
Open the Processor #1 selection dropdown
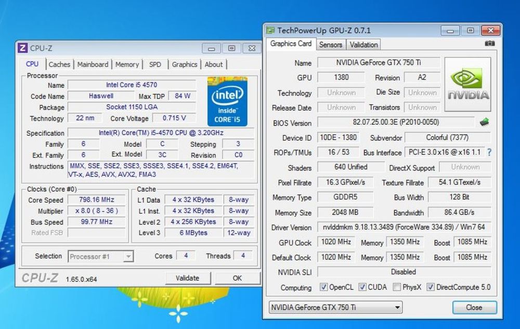tap(101, 256)
